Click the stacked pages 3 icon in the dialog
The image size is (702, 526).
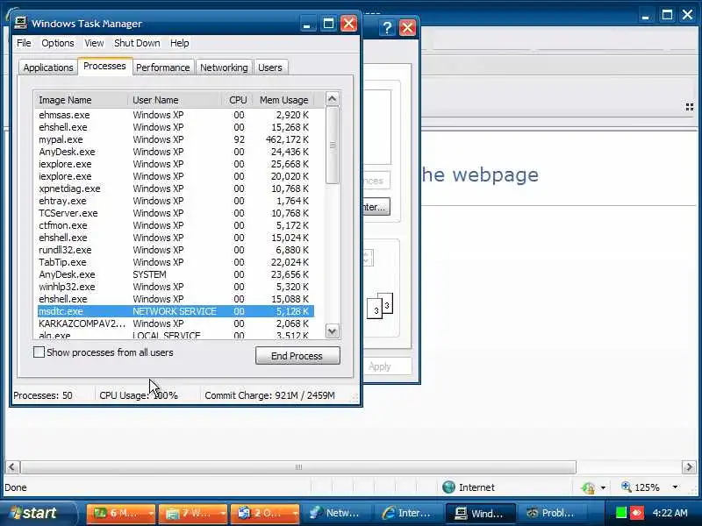pos(380,305)
